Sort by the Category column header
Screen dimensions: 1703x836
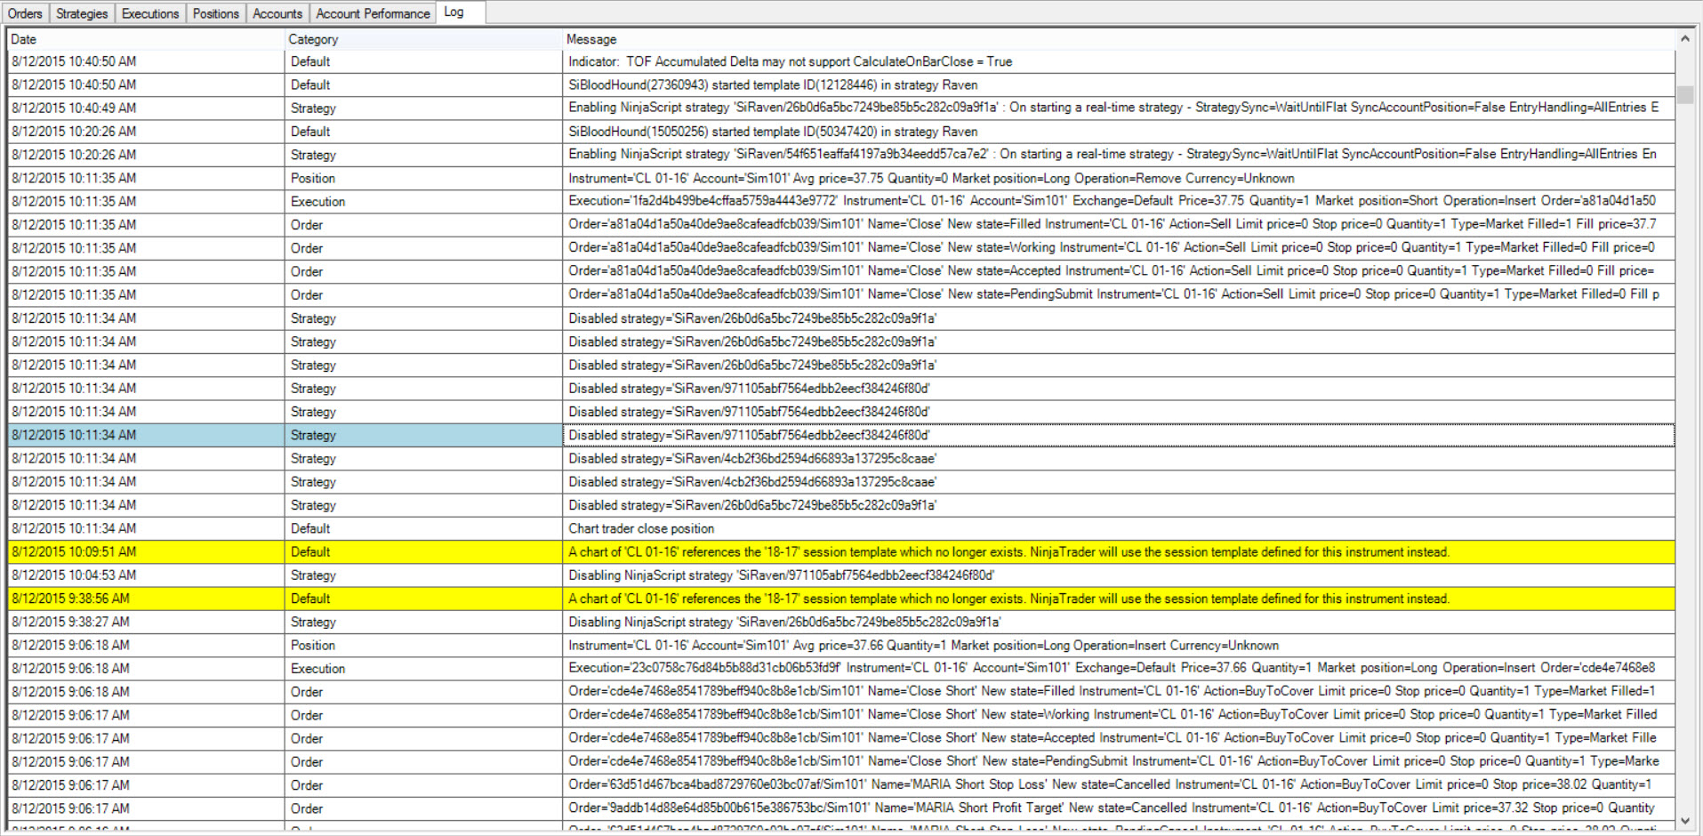coord(423,39)
